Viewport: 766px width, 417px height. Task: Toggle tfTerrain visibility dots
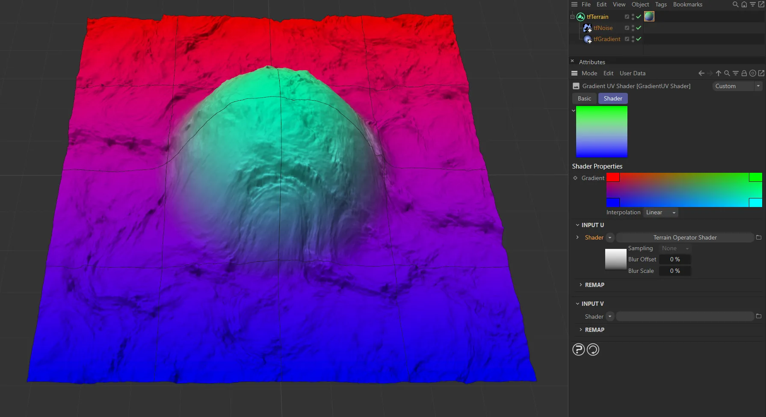(633, 17)
